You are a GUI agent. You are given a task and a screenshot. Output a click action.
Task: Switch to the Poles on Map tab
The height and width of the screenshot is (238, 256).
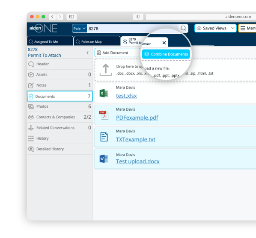click(97, 42)
